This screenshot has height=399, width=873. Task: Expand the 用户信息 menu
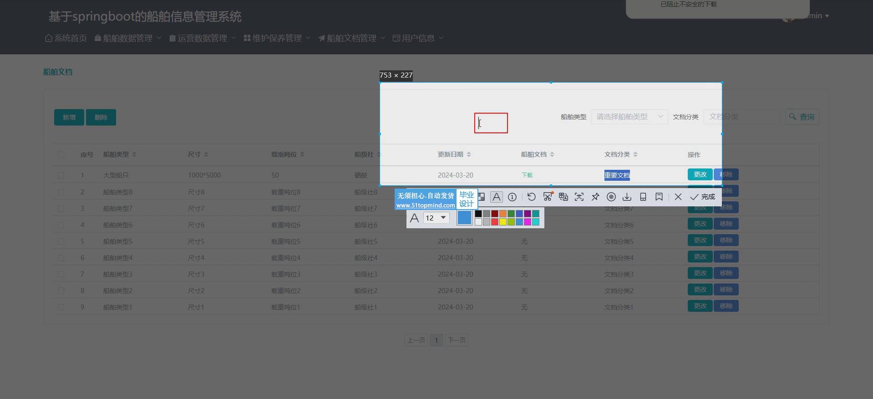(418, 38)
